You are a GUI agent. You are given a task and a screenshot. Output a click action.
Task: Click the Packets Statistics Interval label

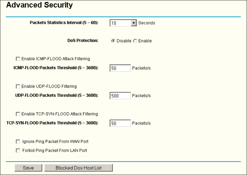(x=64, y=23)
